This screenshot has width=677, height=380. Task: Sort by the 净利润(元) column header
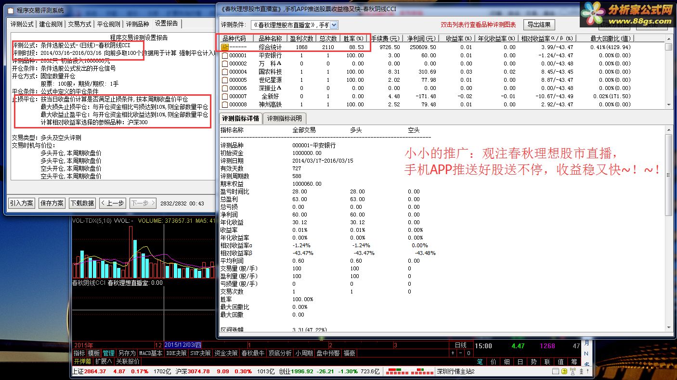[x=420, y=38]
